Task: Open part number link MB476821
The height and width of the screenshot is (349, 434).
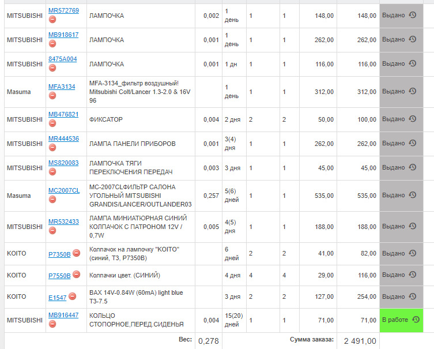Action: pos(63,114)
